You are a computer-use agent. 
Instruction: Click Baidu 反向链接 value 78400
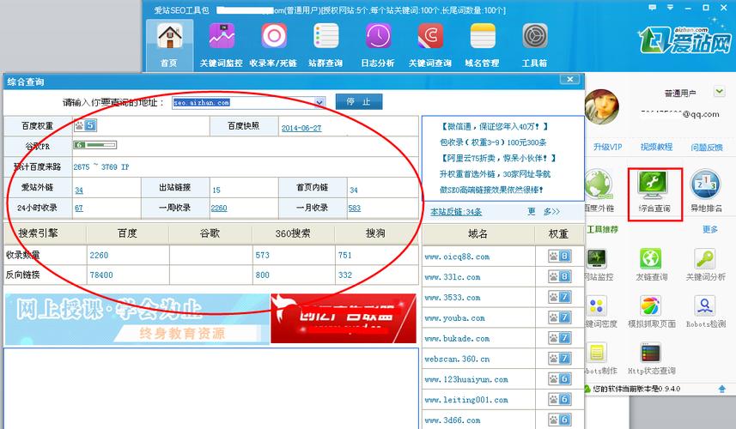(101, 275)
